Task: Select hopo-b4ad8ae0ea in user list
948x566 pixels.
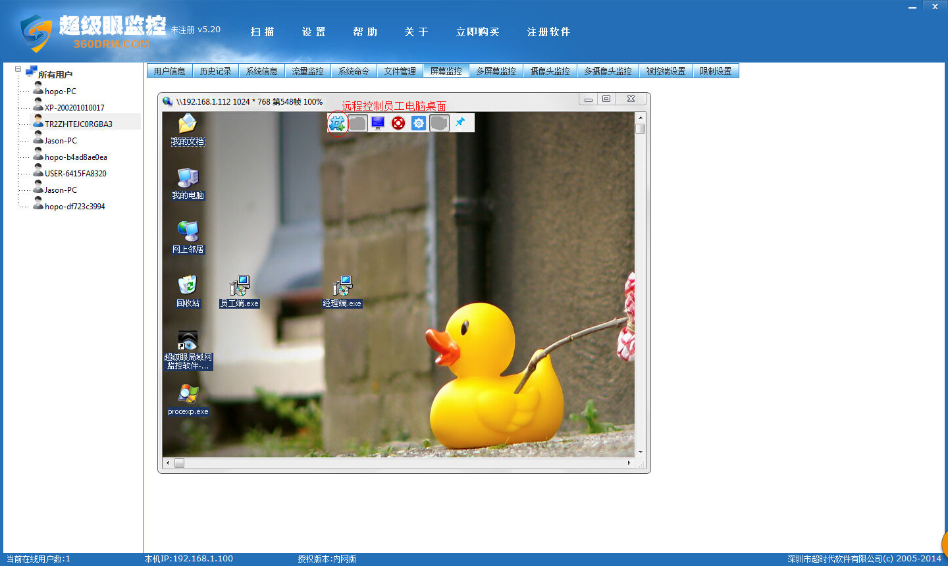Action: tap(75, 157)
